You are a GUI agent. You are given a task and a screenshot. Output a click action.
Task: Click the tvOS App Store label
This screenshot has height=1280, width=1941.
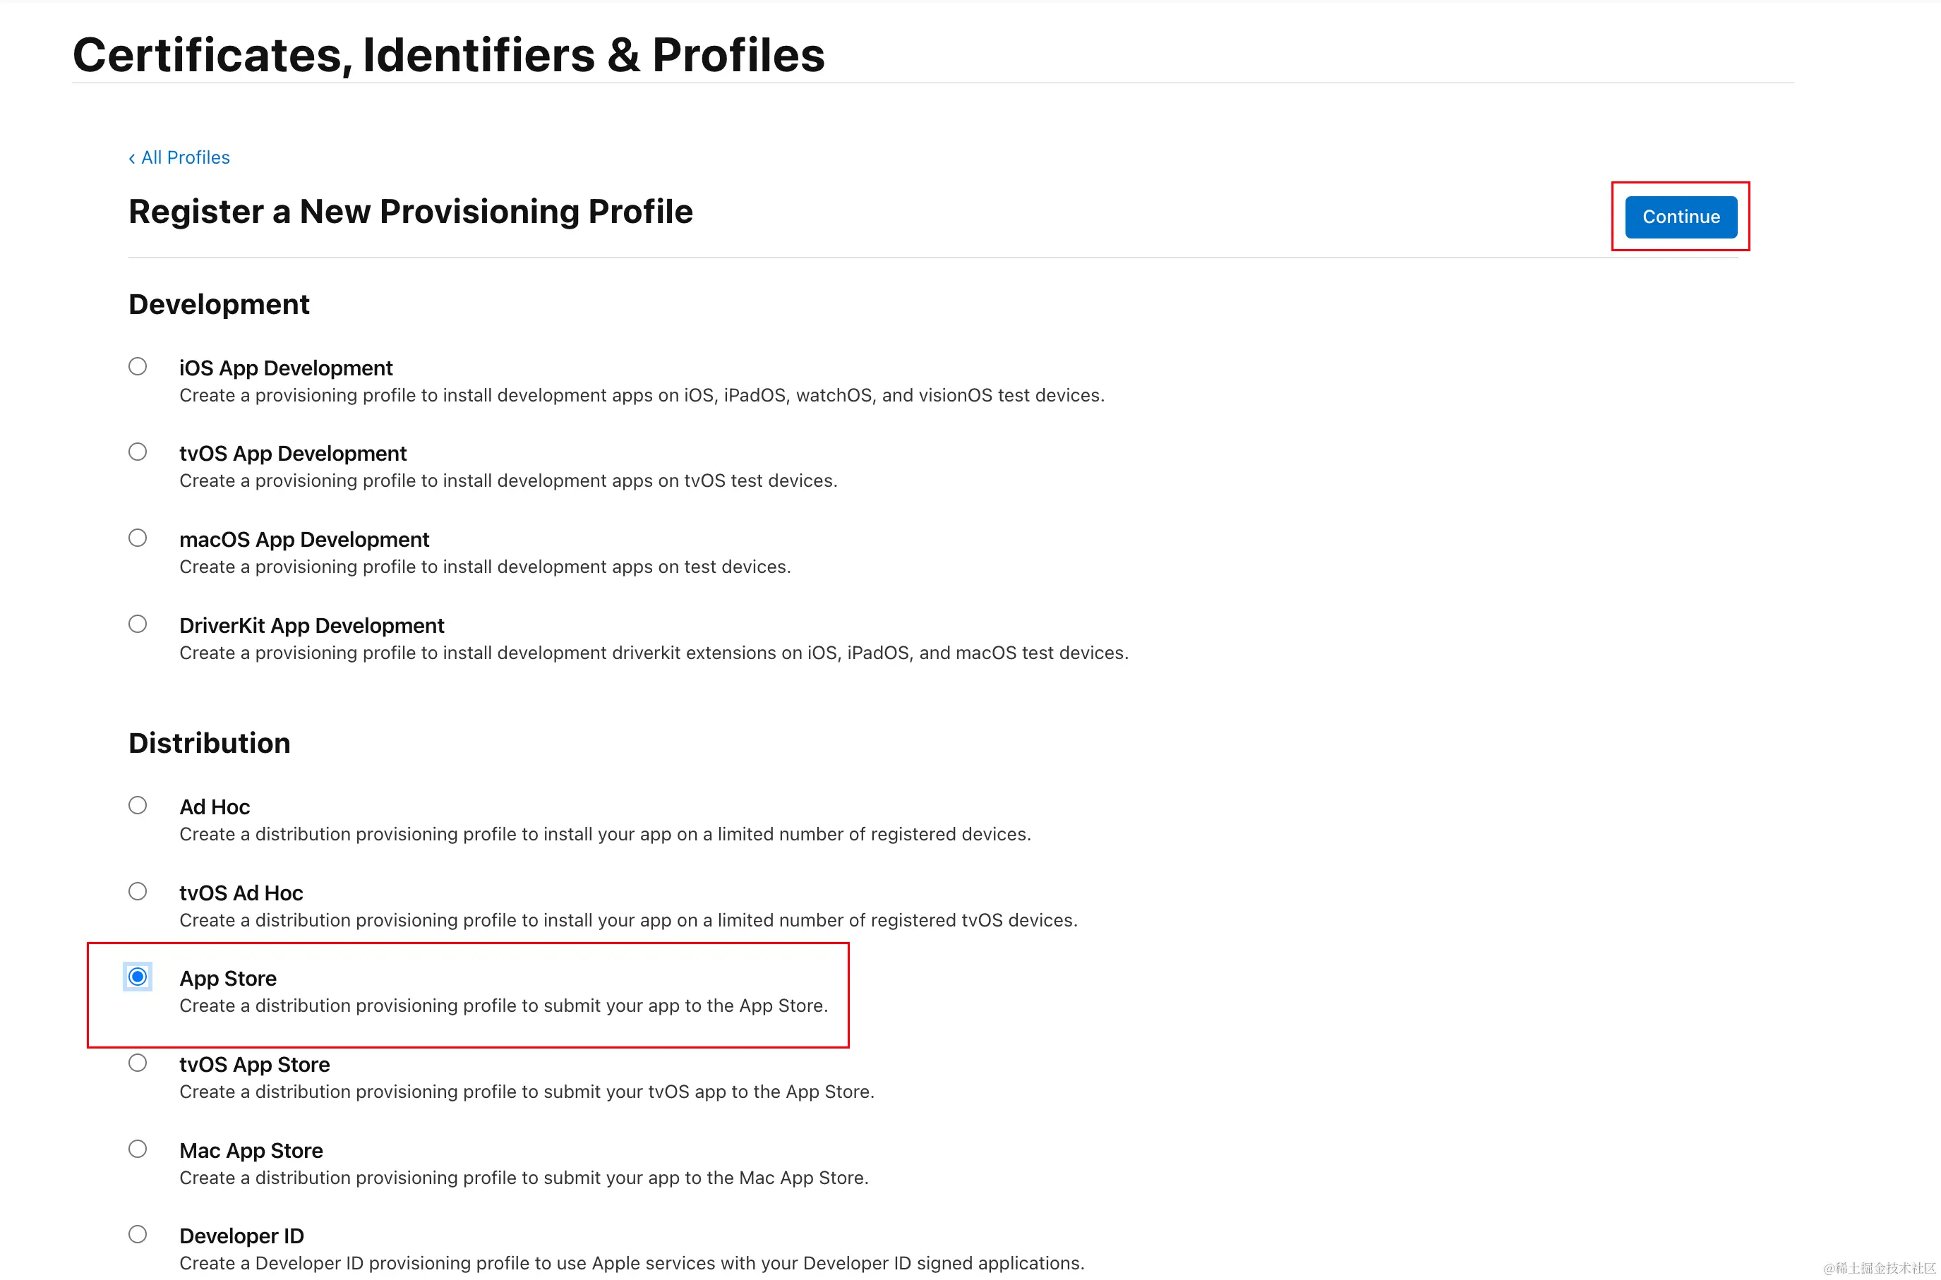[x=255, y=1065]
